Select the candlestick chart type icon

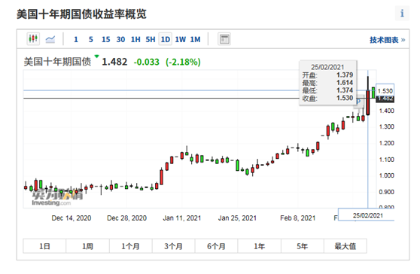(33, 39)
